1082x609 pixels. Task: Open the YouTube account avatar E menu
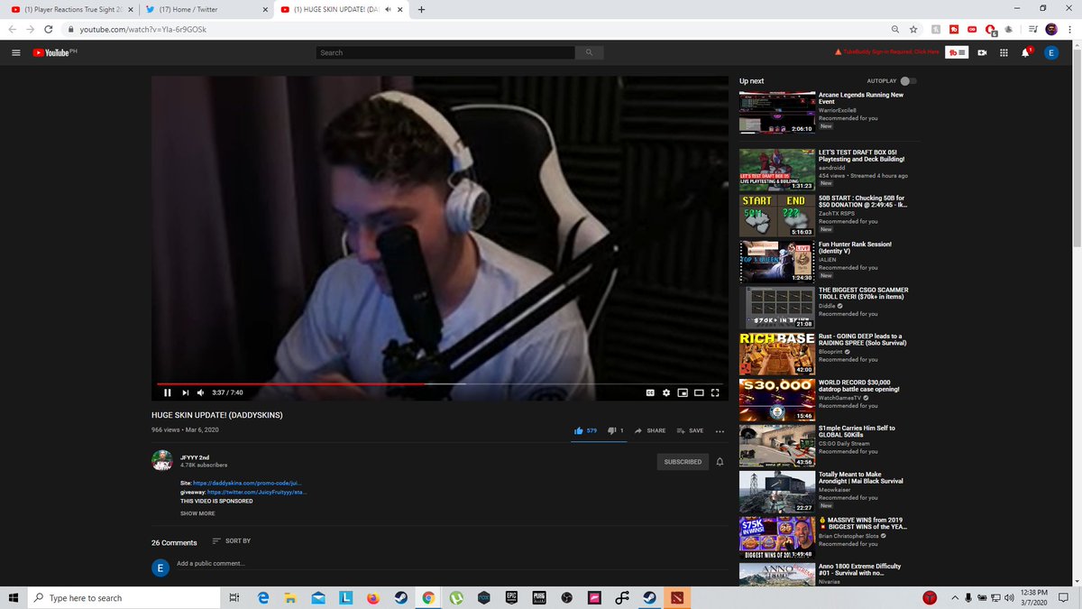tap(1050, 53)
